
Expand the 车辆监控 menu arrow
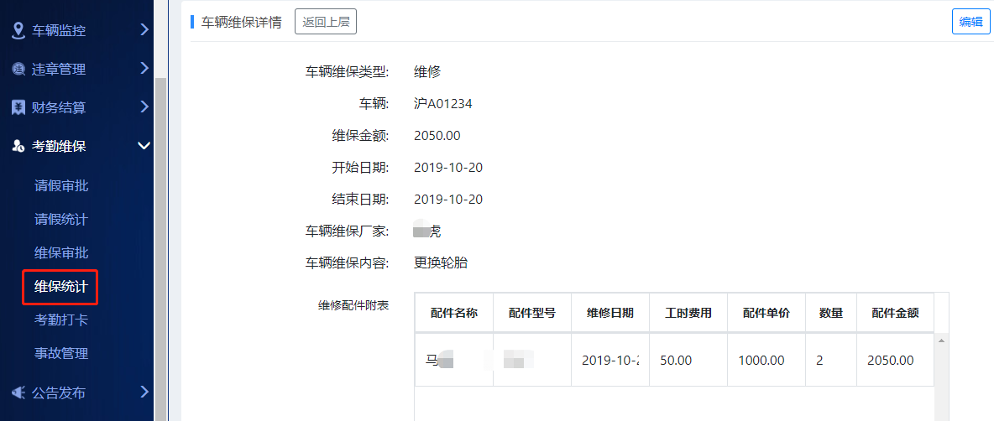tap(144, 30)
